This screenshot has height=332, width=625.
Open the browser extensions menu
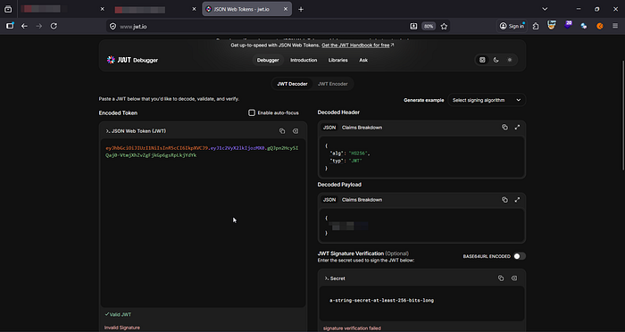click(x=536, y=26)
